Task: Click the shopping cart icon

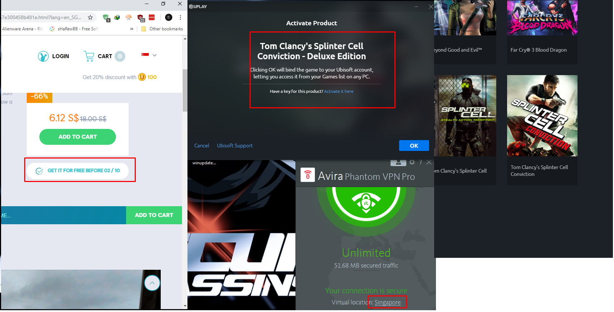Action: (x=89, y=56)
